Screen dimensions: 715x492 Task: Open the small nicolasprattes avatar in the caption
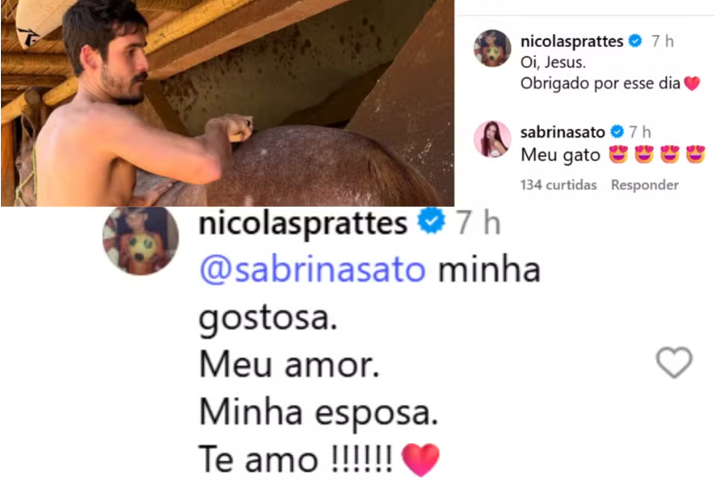(x=493, y=48)
